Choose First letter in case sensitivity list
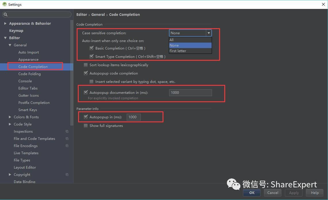 tap(190, 51)
